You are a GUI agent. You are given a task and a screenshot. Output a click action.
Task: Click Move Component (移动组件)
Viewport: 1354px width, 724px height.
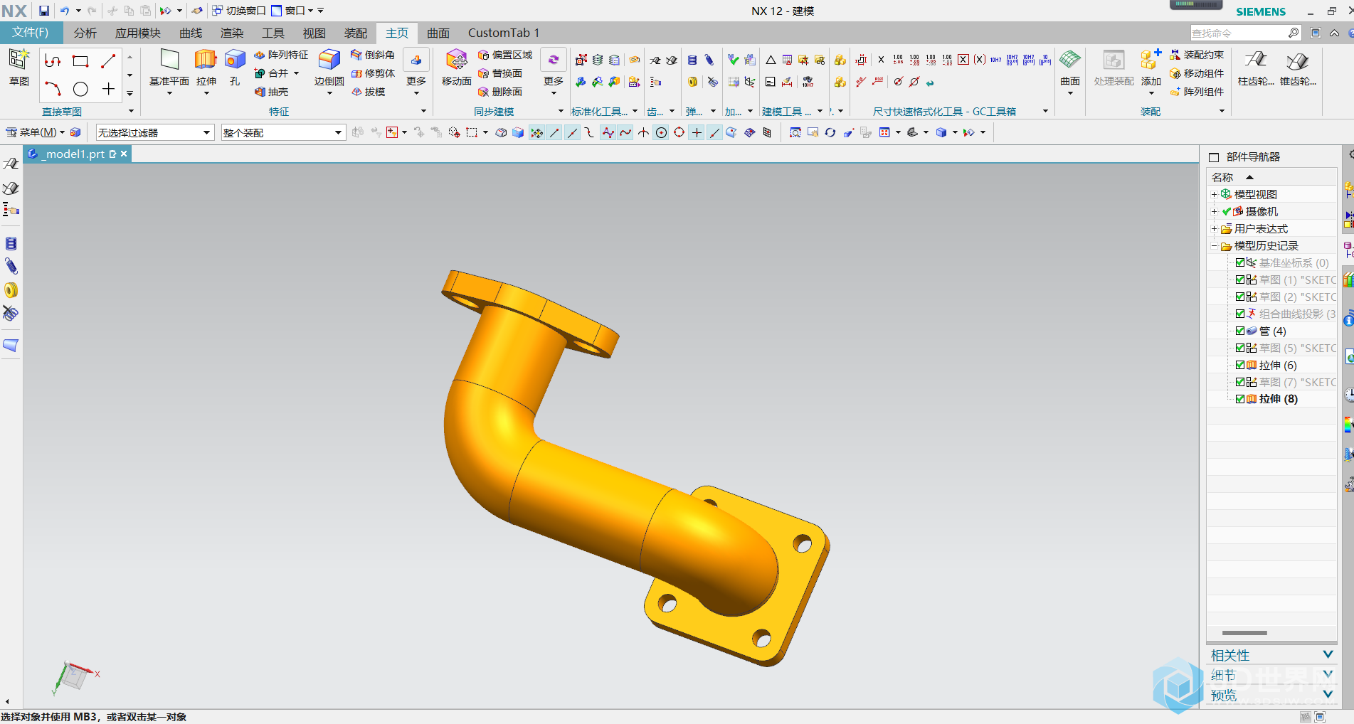(1197, 73)
